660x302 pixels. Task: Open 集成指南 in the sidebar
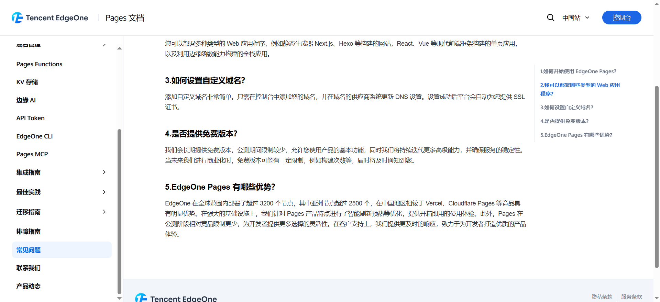tap(29, 172)
